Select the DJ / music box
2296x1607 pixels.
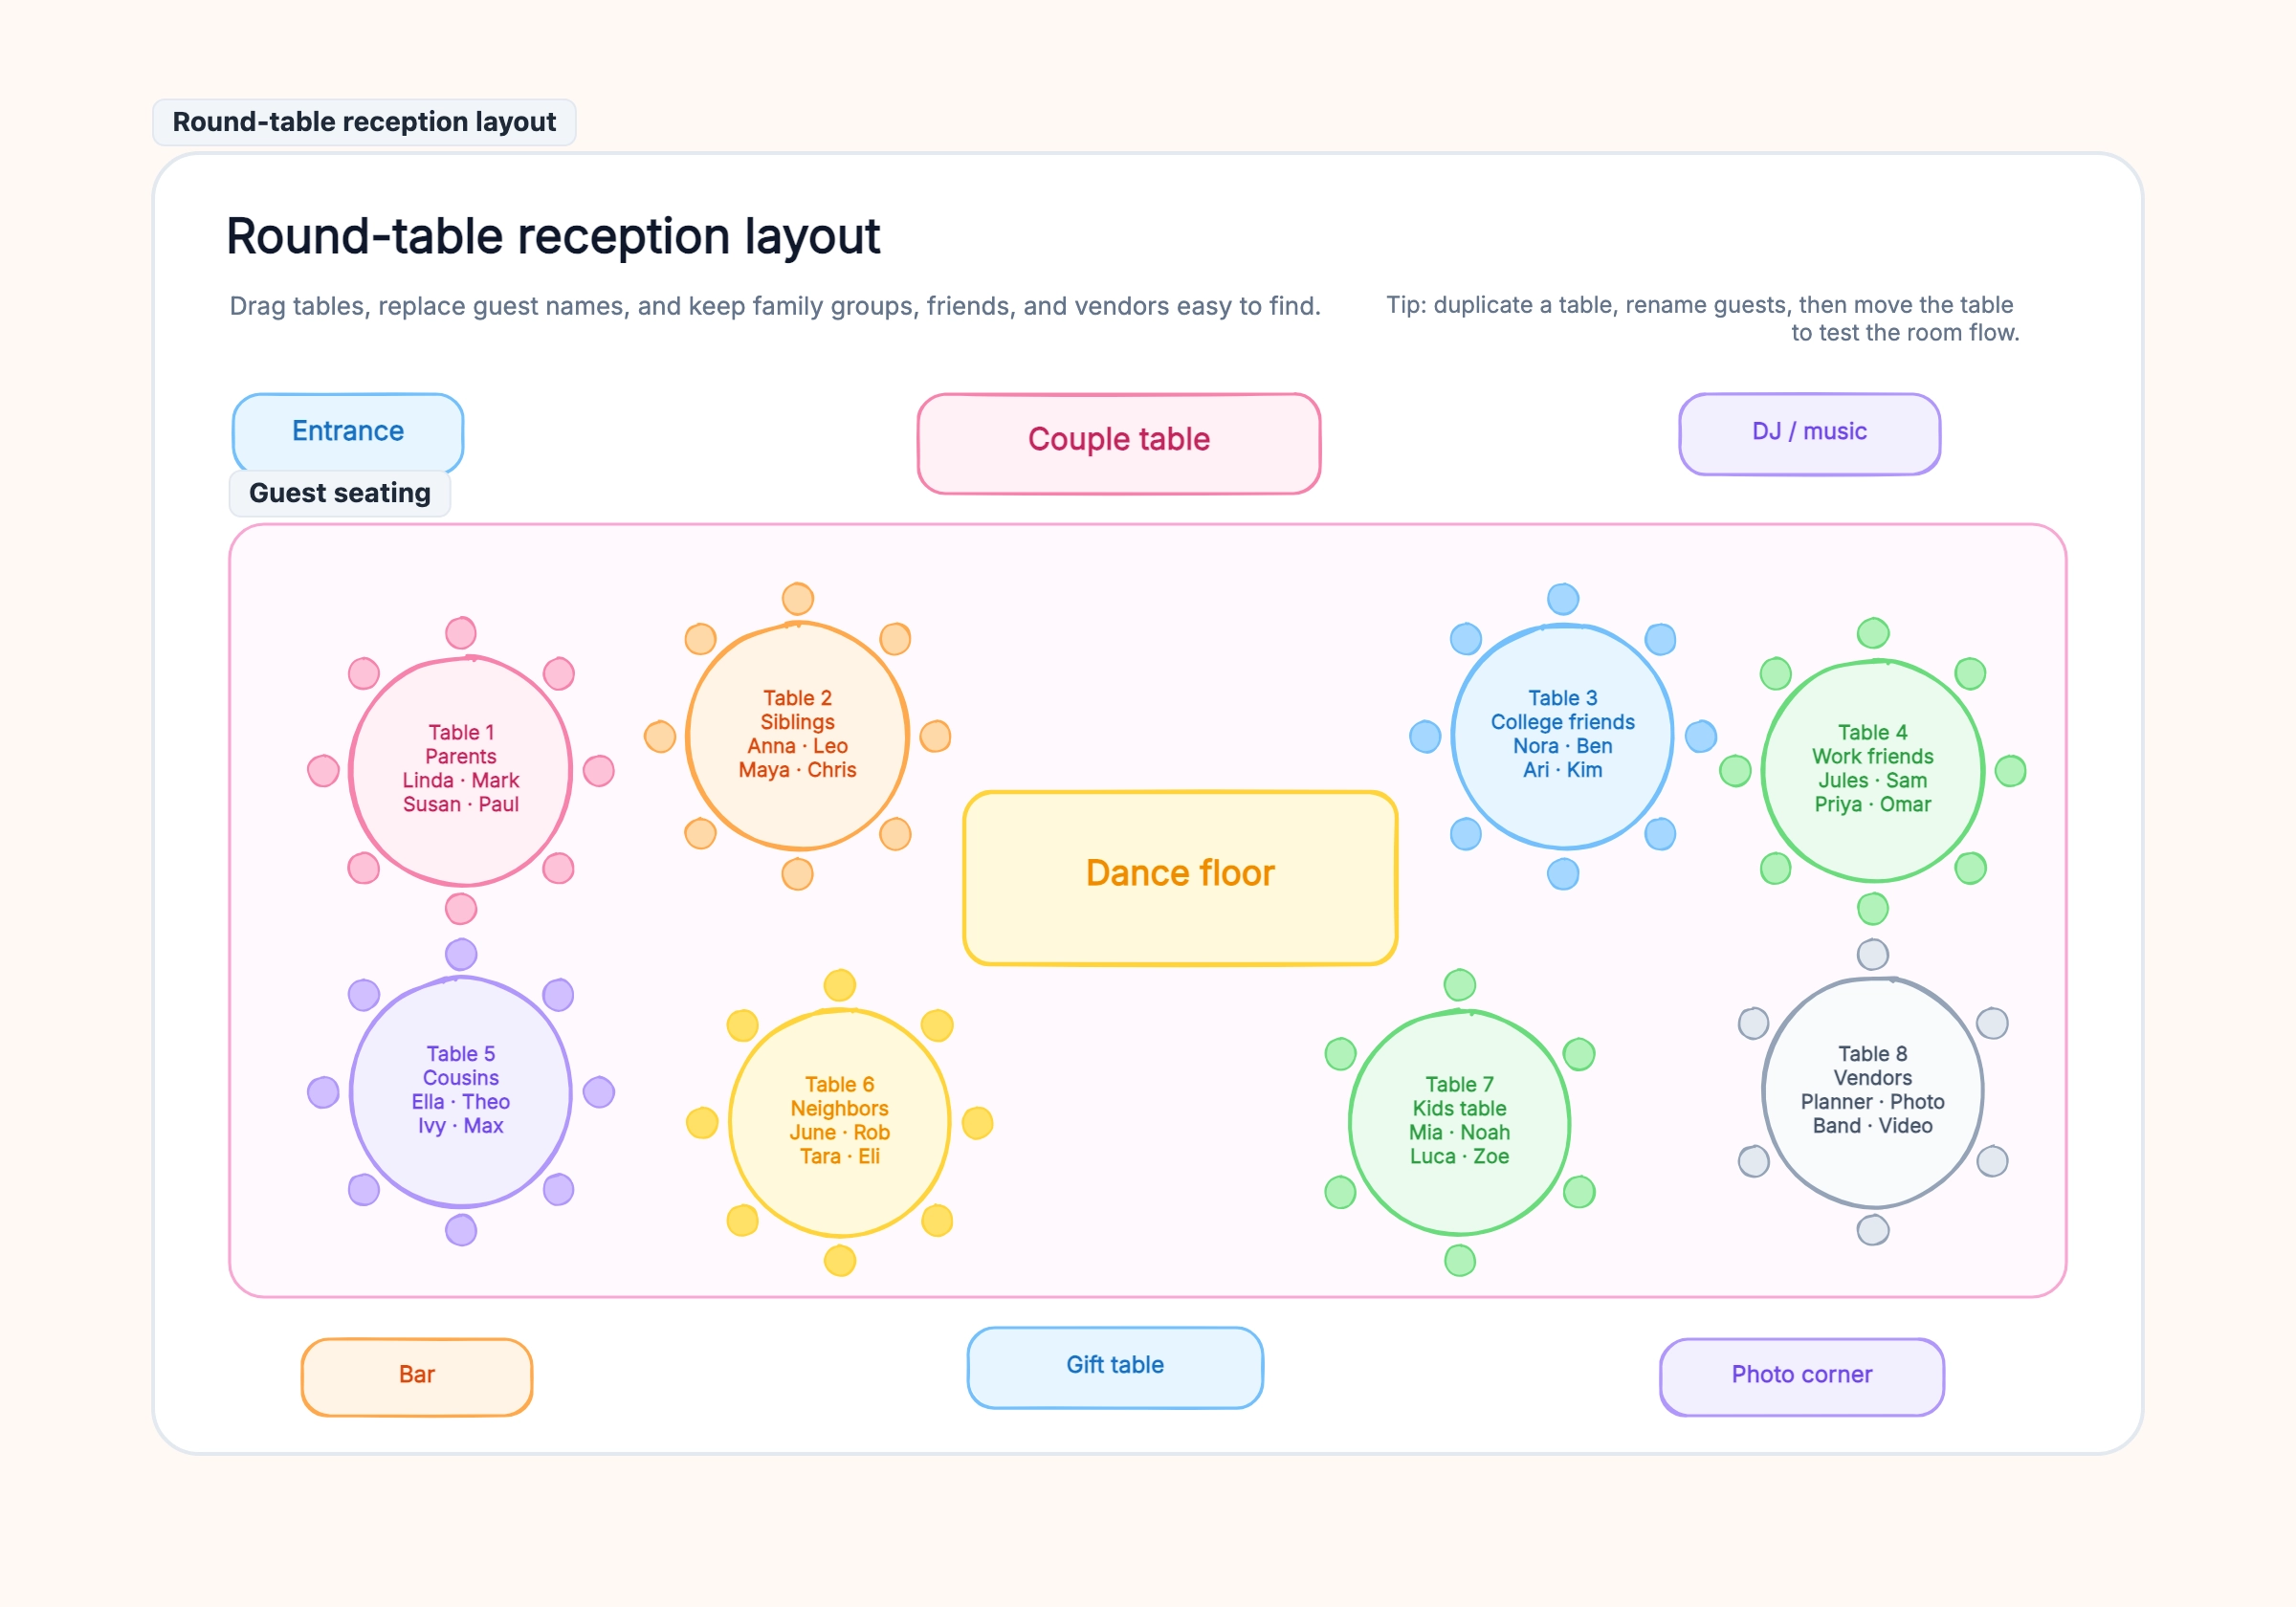(1809, 433)
